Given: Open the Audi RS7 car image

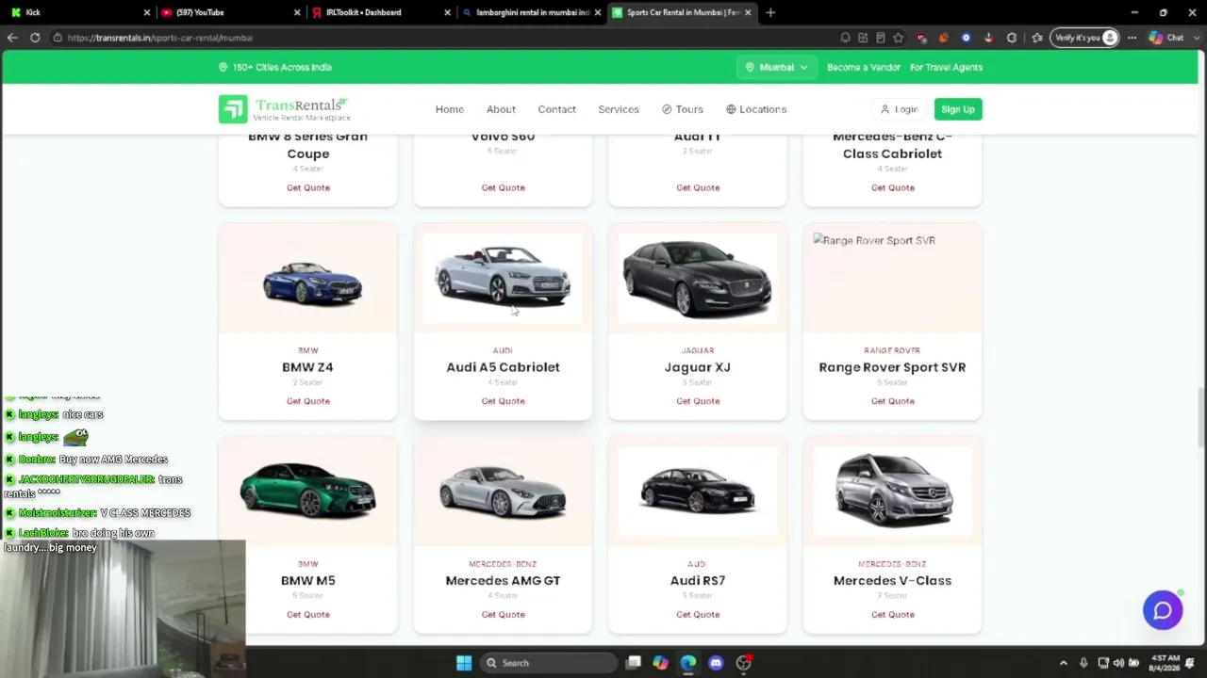Looking at the screenshot, I should click(x=698, y=491).
